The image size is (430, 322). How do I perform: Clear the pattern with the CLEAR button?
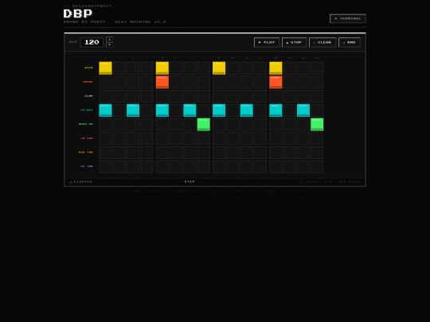click(322, 42)
